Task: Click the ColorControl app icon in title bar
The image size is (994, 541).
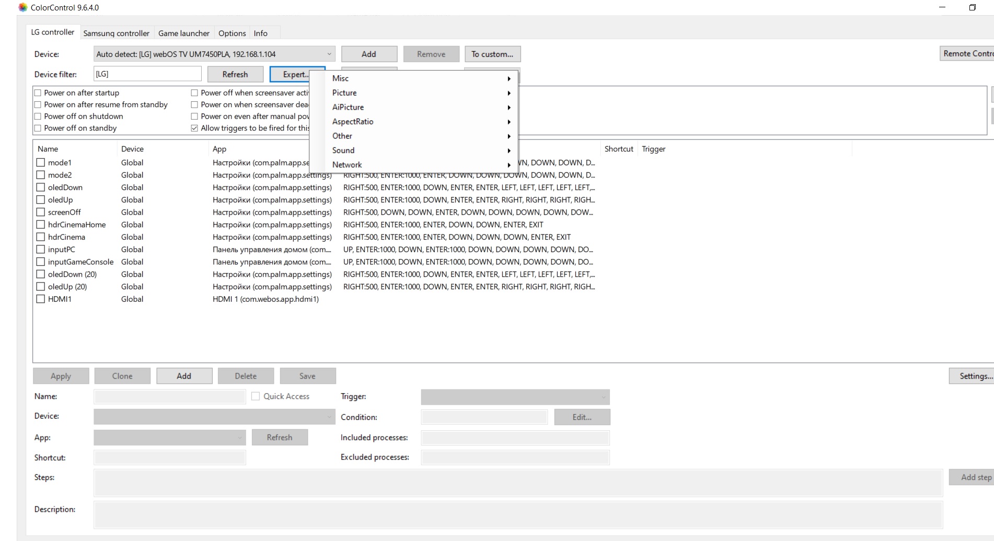Action: (22, 7)
